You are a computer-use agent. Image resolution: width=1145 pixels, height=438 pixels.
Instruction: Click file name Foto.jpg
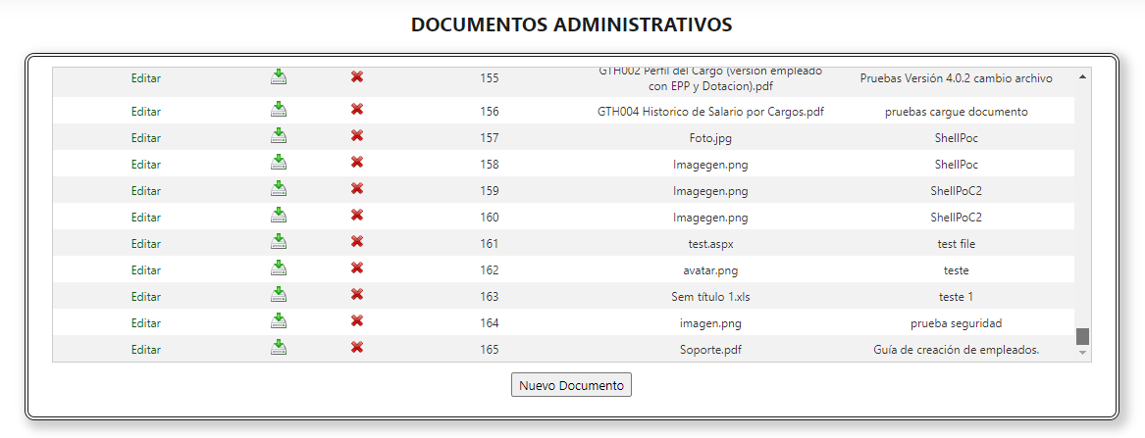pos(710,138)
